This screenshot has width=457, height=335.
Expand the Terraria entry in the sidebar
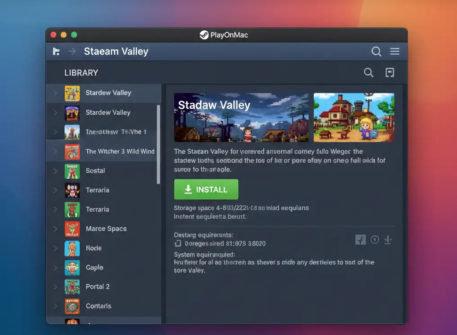(54, 190)
